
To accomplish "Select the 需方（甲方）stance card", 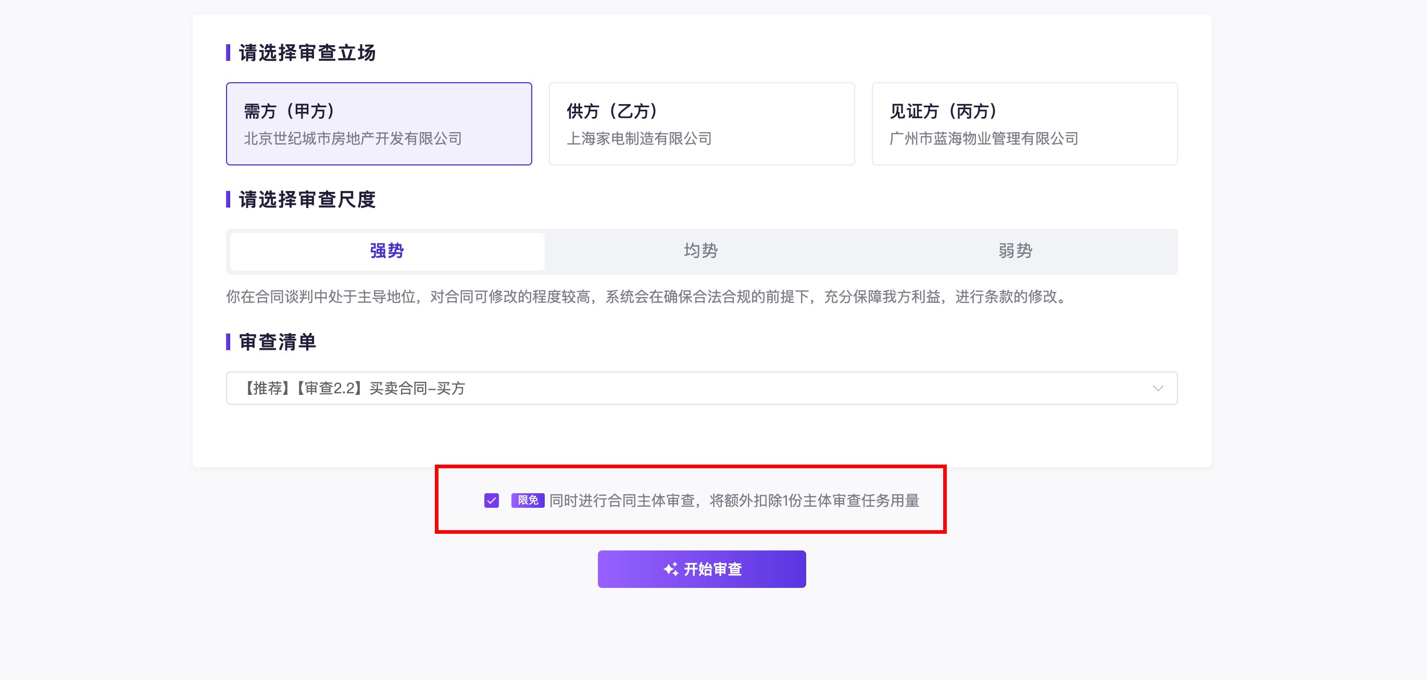I will (x=379, y=123).
